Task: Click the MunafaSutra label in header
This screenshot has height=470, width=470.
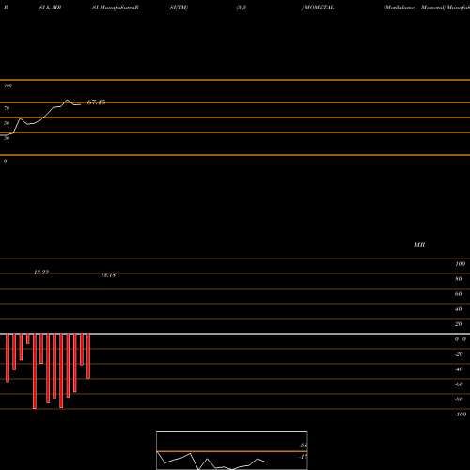Action: coord(116,8)
